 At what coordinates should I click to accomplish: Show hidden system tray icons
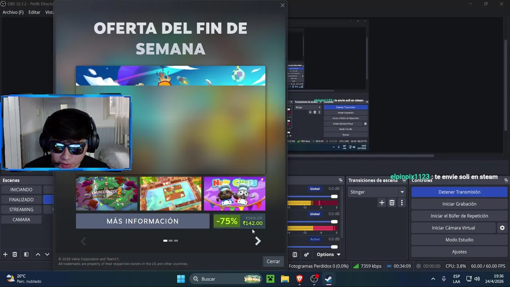click(433, 279)
